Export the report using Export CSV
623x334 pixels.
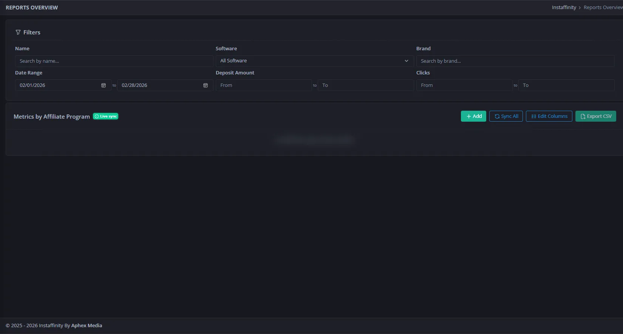595,116
